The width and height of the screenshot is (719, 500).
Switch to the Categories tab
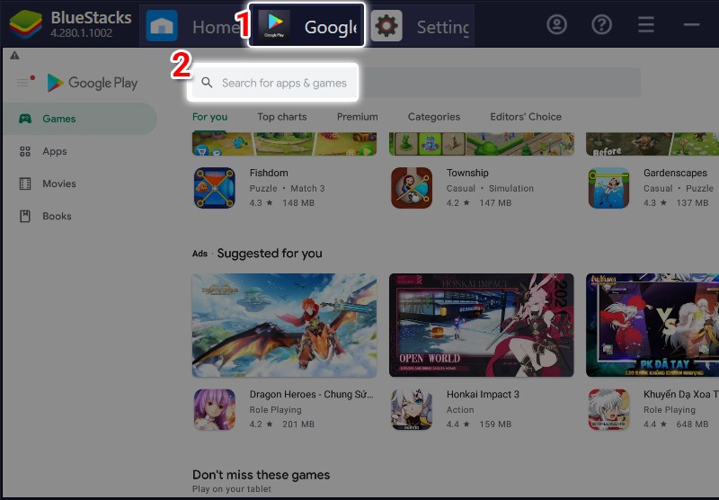click(x=434, y=117)
